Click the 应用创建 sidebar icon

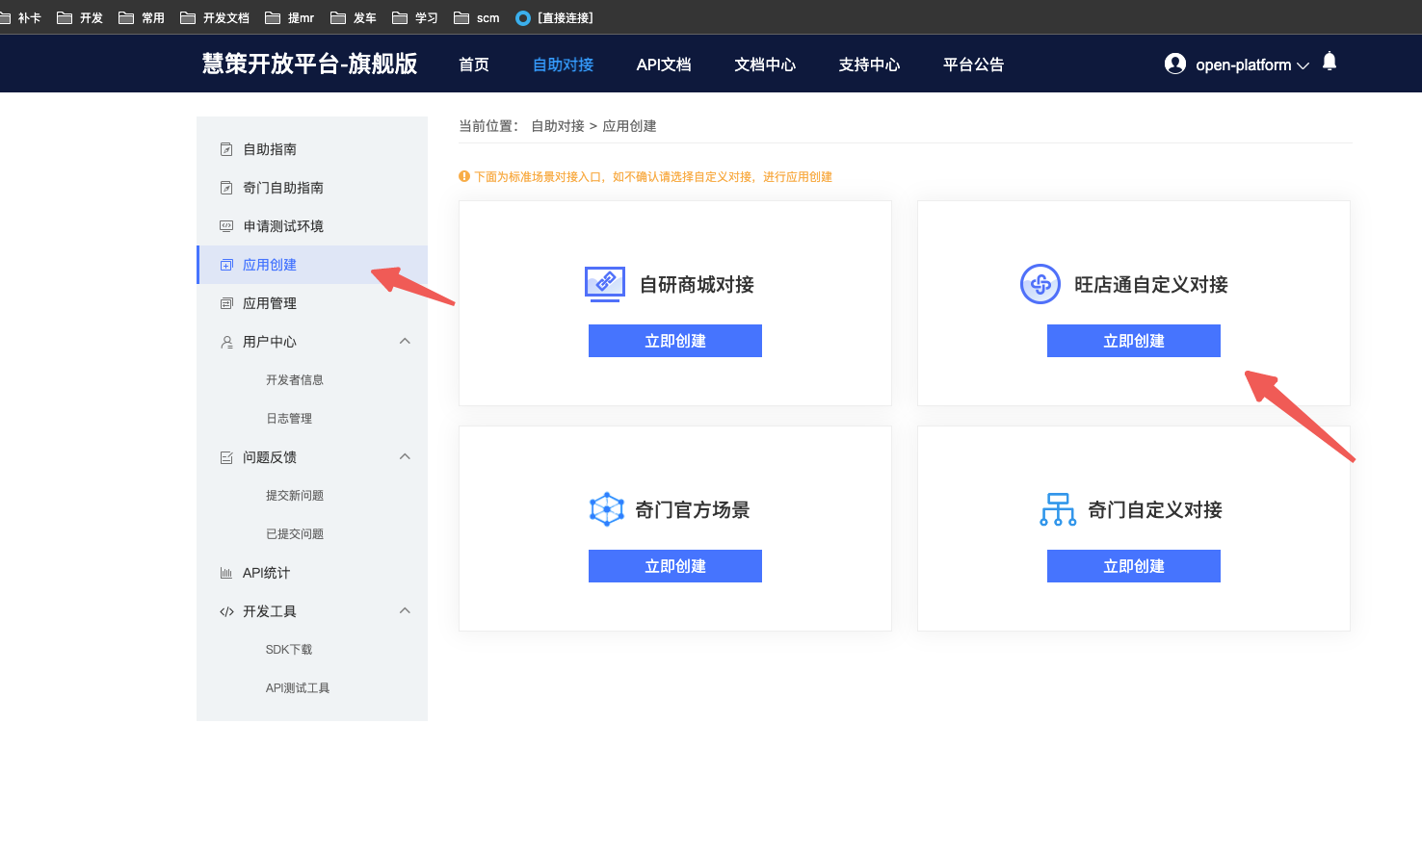226,265
